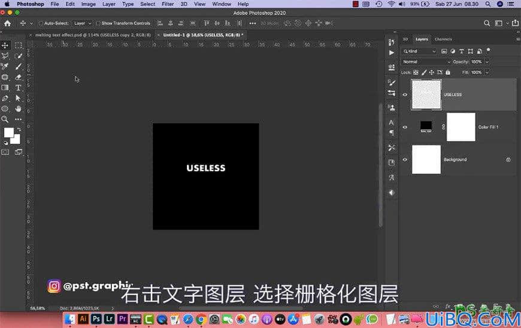Select the Lasso tool
Screen dimensions: 521x328
click(5, 56)
